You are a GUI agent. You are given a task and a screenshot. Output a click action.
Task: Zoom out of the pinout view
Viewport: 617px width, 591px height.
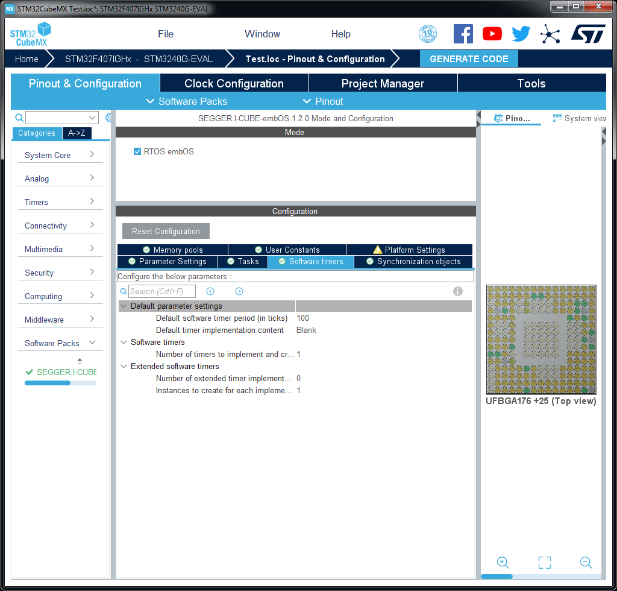[586, 563]
